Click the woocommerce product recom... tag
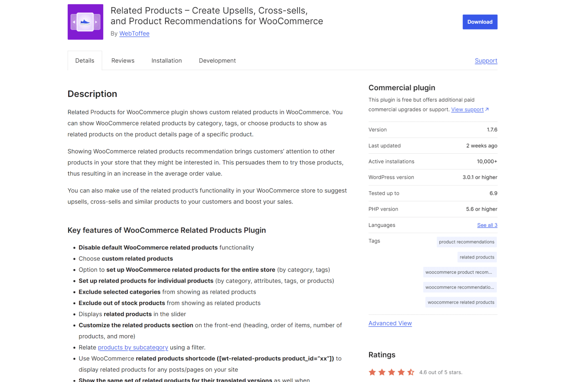 click(460, 272)
